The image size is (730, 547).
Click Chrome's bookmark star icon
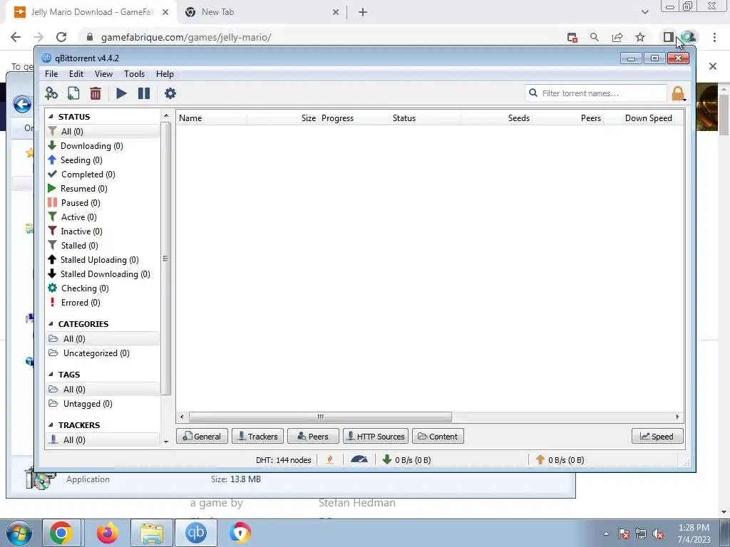point(640,37)
